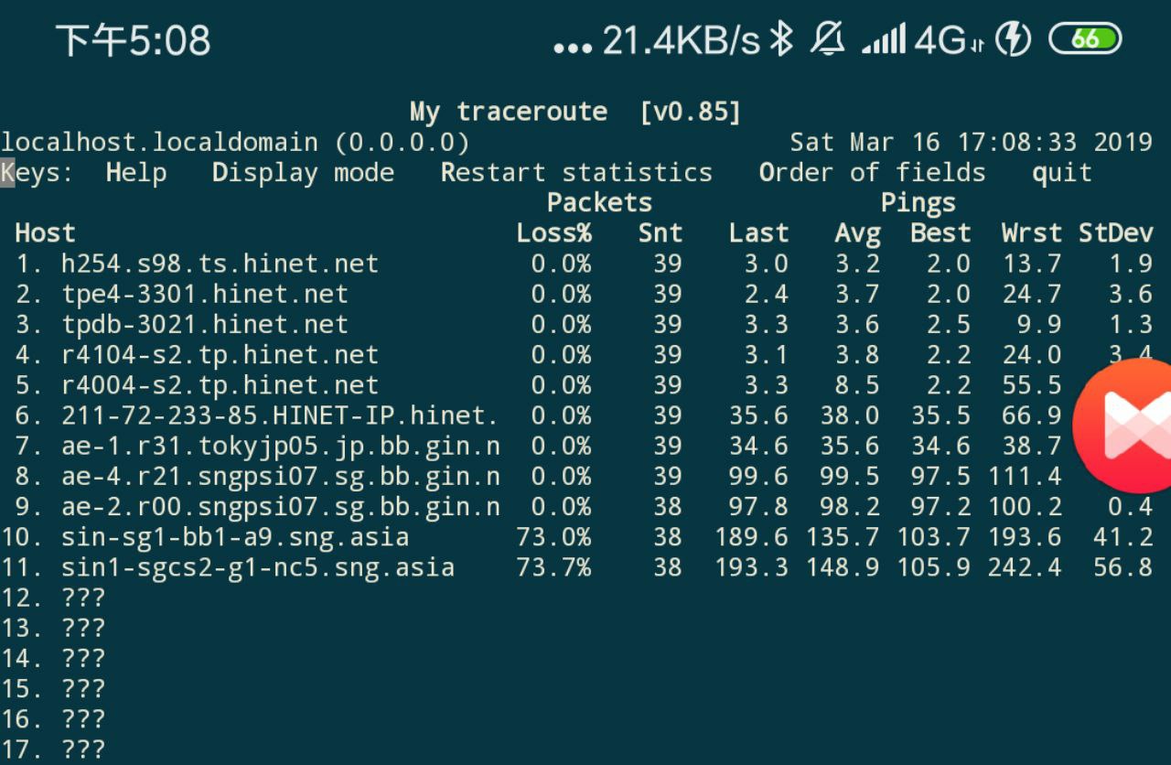This screenshot has width=1171, height=765.
Task: Tap the unknown hop 12 row
Action: (82, 598)
